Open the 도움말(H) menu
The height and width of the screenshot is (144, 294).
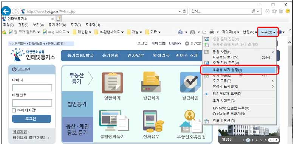click(x=93, y=25)
